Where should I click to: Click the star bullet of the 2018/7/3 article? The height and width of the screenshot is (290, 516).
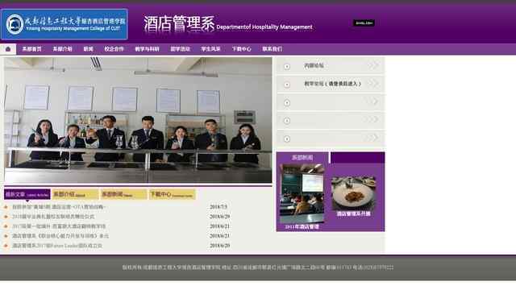click(6, 207)
